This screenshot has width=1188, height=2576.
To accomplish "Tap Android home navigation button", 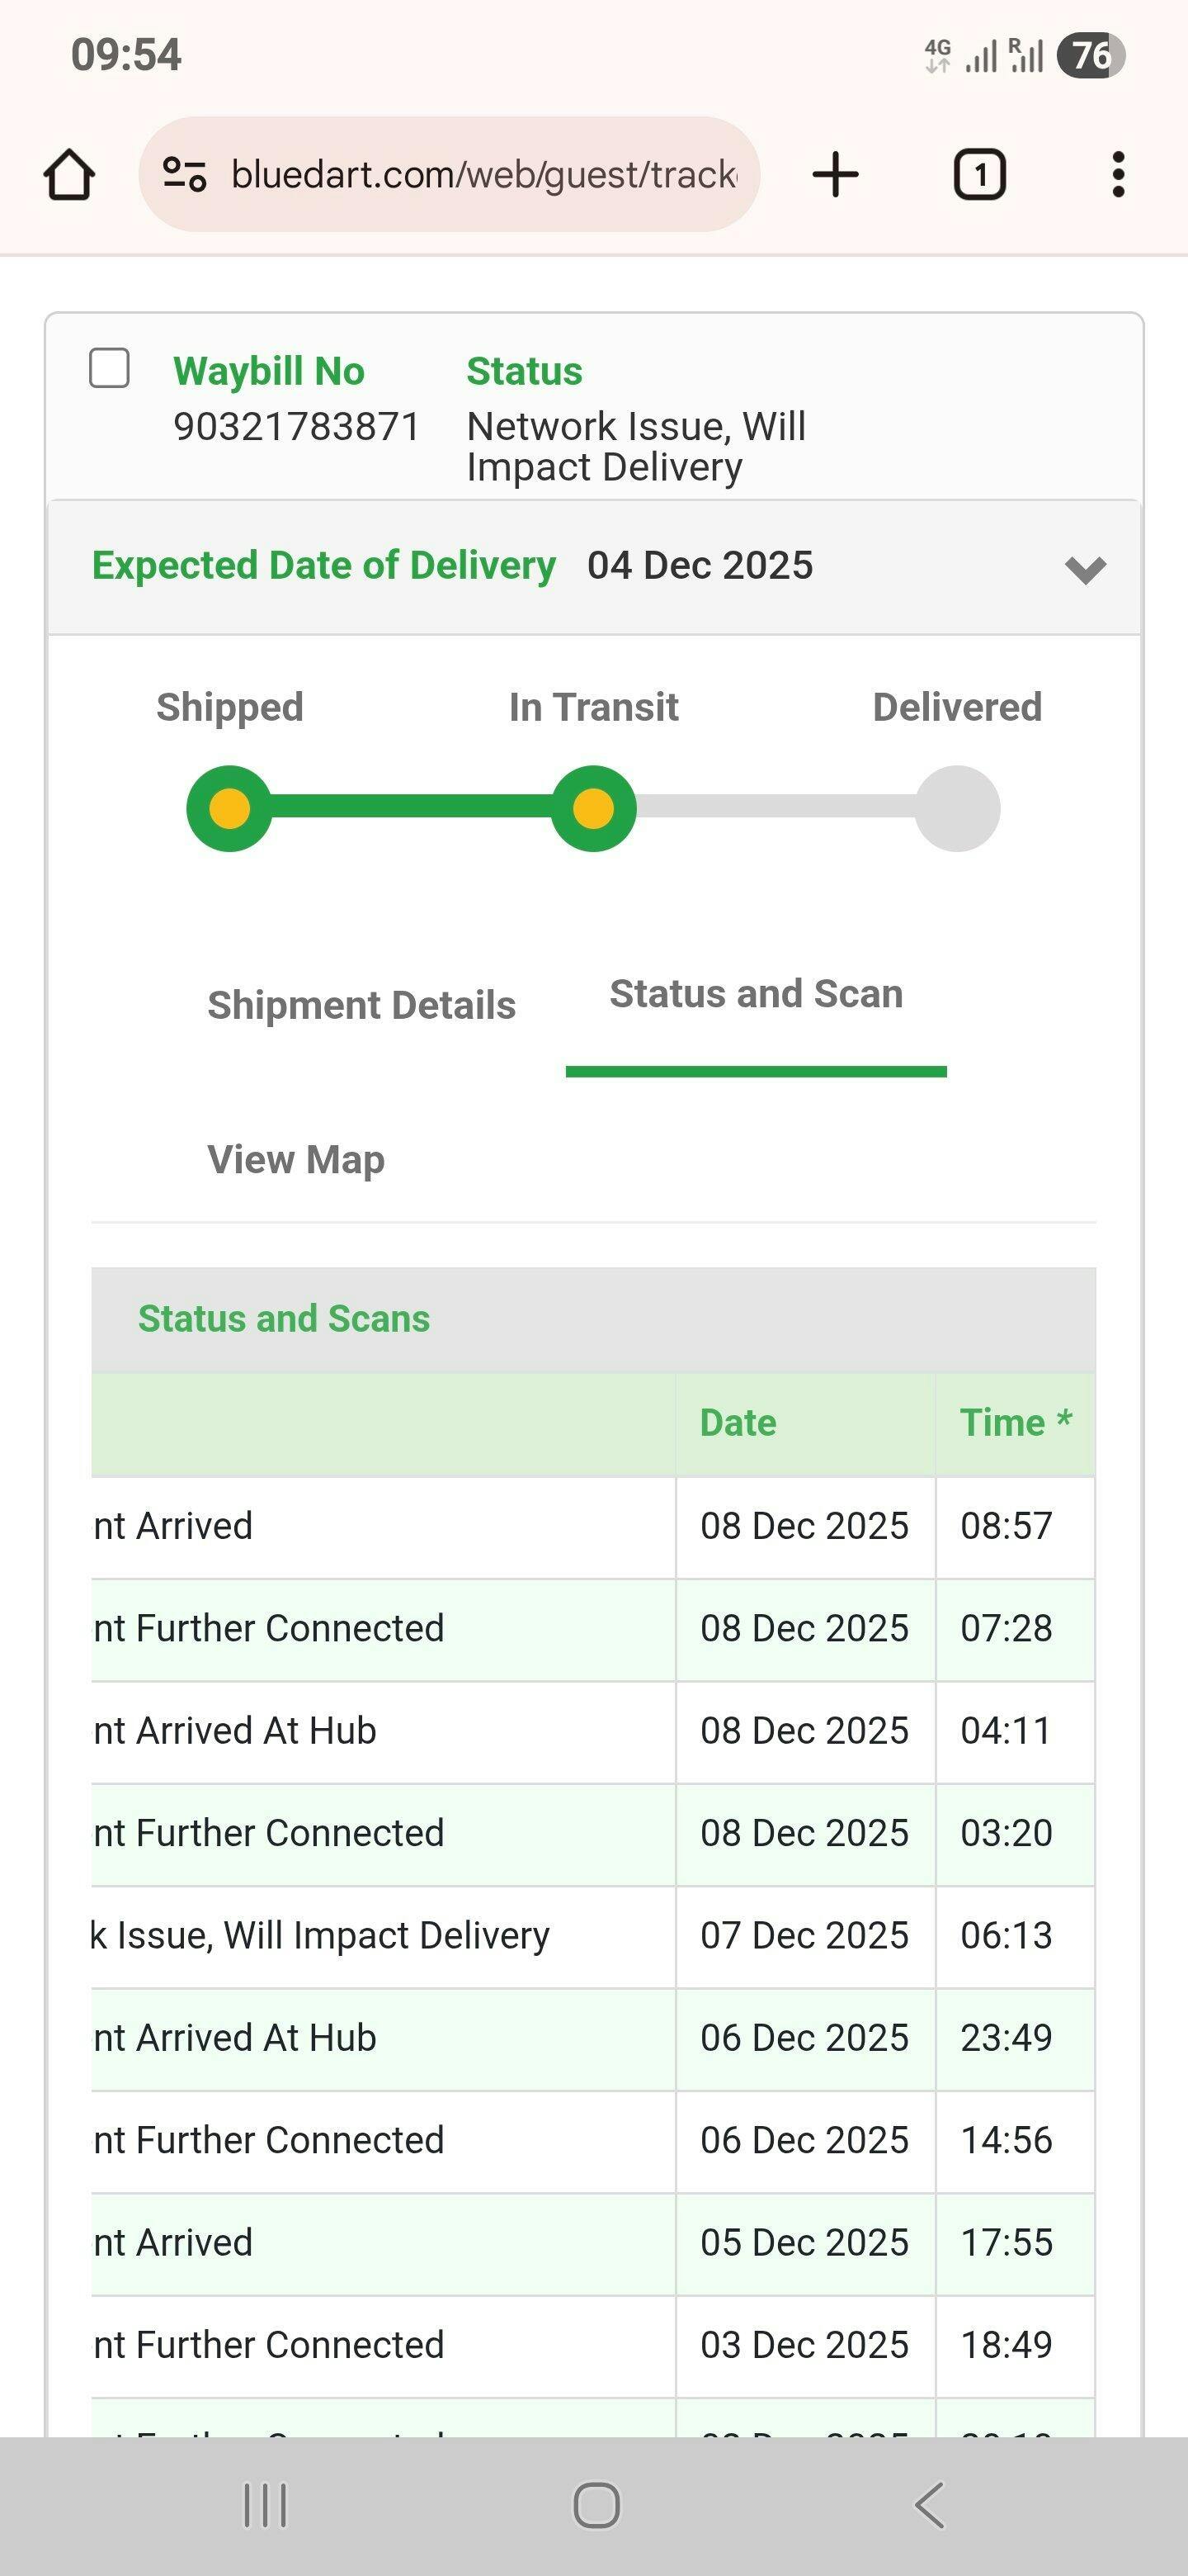I will click(596, 2505).
